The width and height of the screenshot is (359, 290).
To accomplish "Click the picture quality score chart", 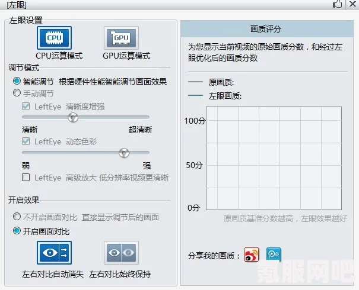I will pyautogui.click(x=274, y=158).
